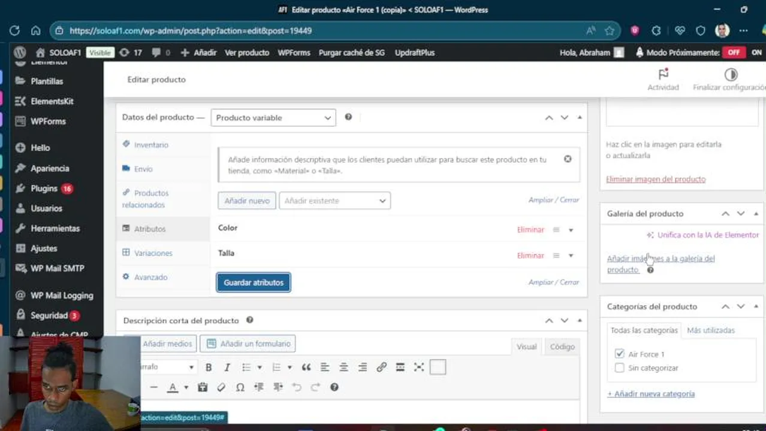Expand the Talla attribute row

coord(571,256)
